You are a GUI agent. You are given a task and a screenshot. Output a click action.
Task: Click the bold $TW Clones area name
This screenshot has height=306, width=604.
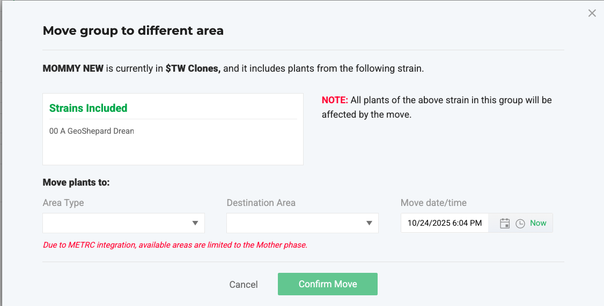tap(193, 68)
